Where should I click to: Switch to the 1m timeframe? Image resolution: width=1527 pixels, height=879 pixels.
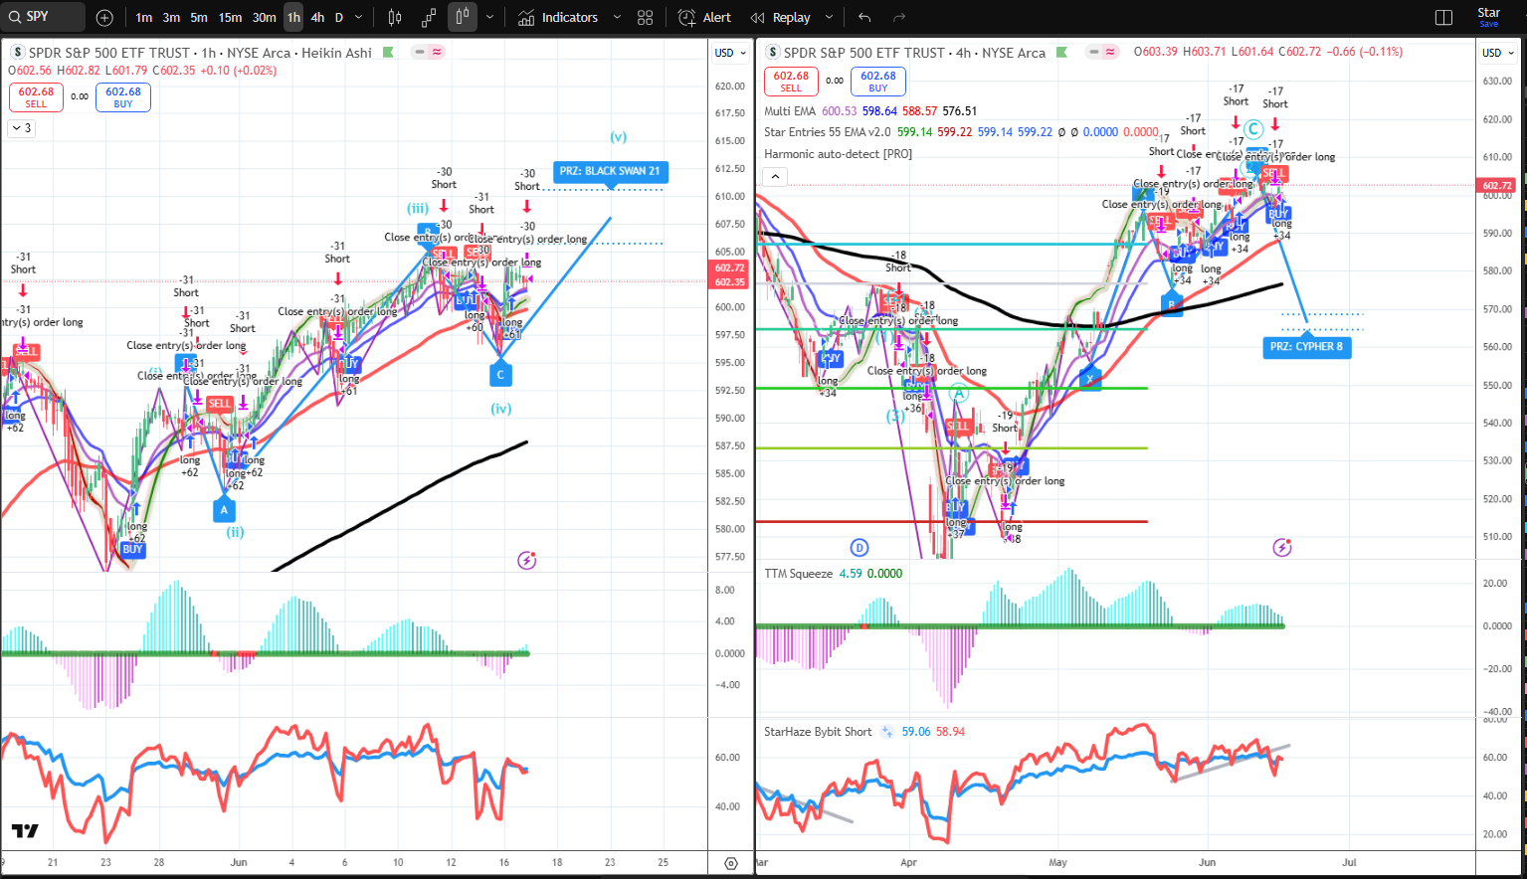point(144,18)
